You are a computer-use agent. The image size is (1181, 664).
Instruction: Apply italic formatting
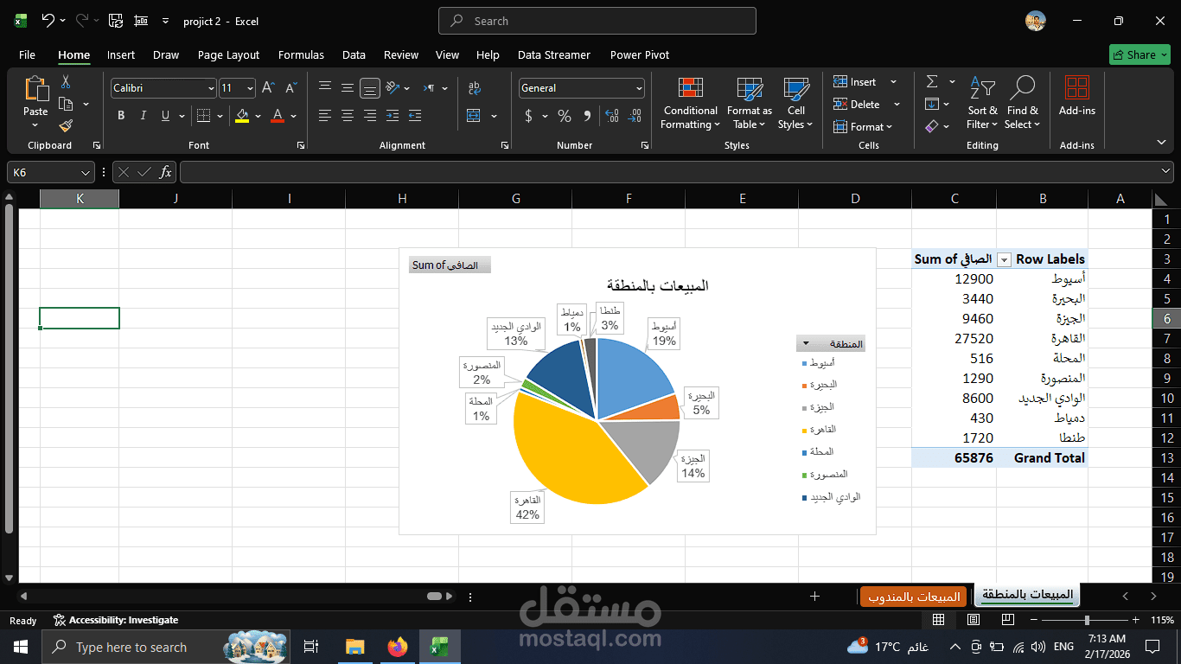coord(143,115)
